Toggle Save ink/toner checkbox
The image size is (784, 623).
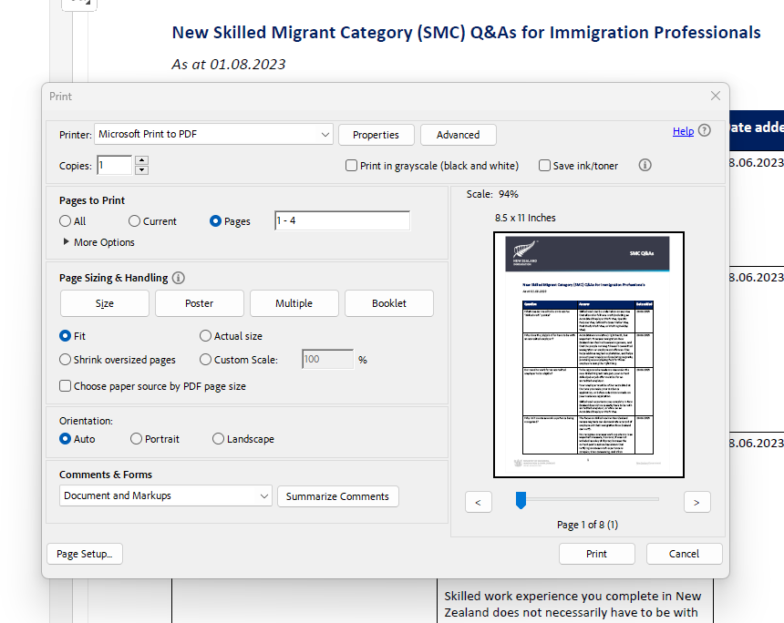coord(544,166)
